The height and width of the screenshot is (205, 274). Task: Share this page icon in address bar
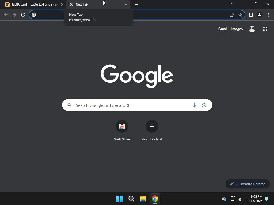point(232,15)
